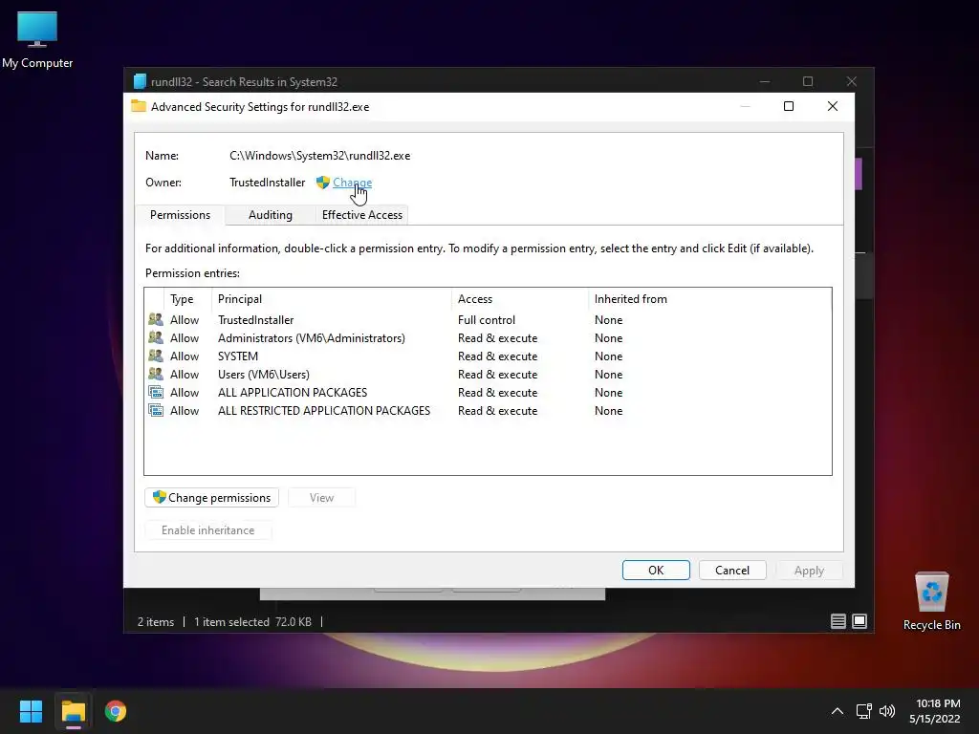979x734 pixels.
Task: Click the volume speaker icon in tray
Action: click(886, 711)
